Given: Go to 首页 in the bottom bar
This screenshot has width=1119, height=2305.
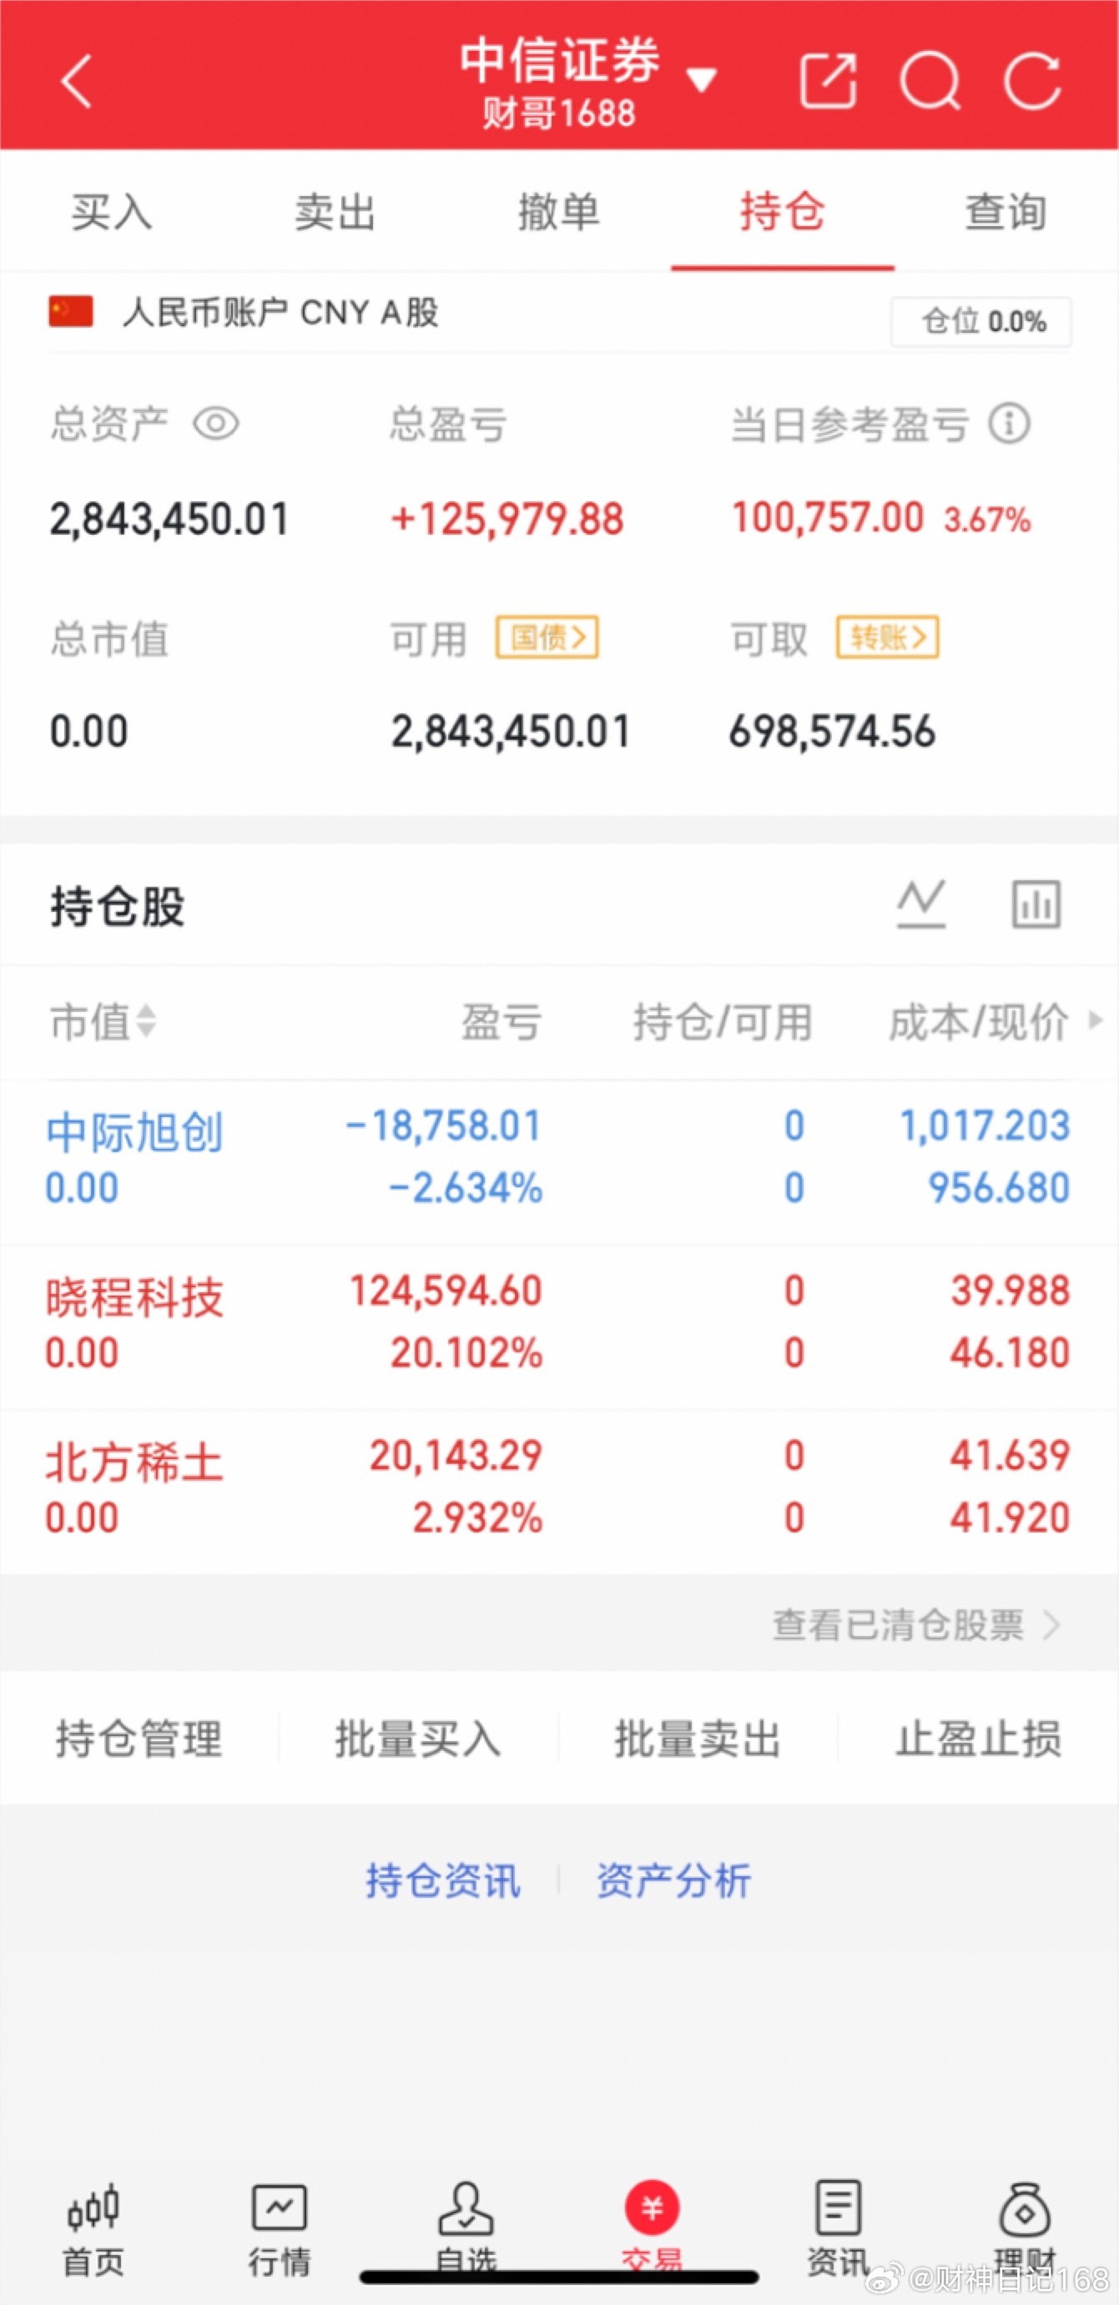Looking at the screenshot, I should [x=93, y=2228].
